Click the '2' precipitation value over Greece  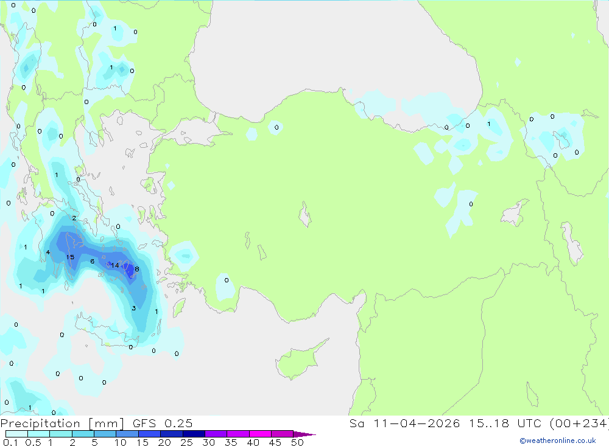coord(74,218)
